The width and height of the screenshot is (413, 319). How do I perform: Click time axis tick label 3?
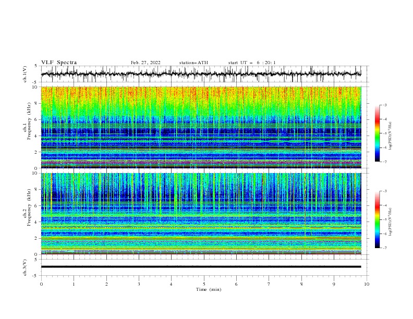(139, 284)
